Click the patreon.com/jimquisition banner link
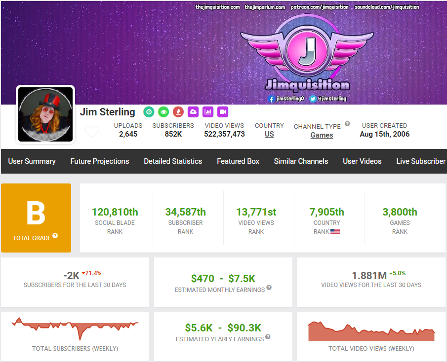Image resolution: width=447 pixels, height=362 pixels. 320,7
